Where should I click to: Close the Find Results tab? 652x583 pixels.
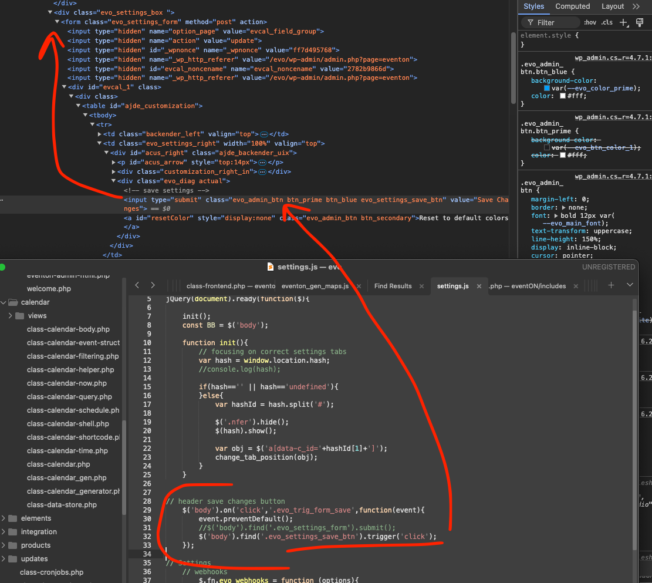click(x=421, y=287)
